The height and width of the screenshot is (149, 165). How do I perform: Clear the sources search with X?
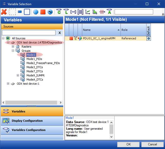(x=60, y=33)
